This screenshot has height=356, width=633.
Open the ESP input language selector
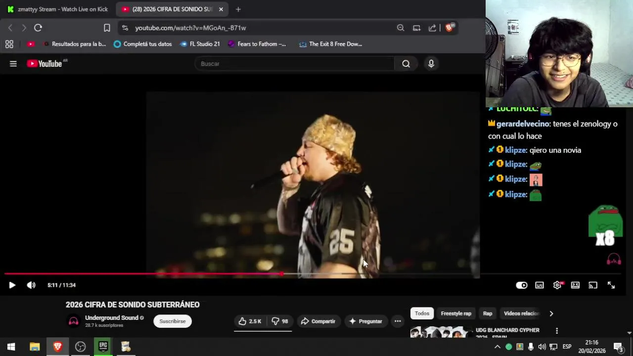(567, 347)
